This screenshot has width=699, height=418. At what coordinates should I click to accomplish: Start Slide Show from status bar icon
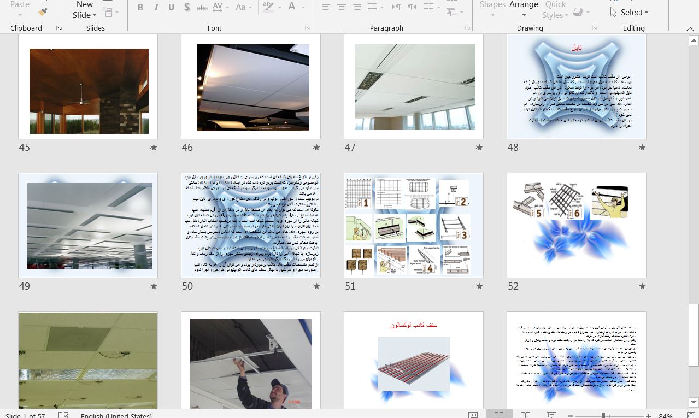pos(551,415)
